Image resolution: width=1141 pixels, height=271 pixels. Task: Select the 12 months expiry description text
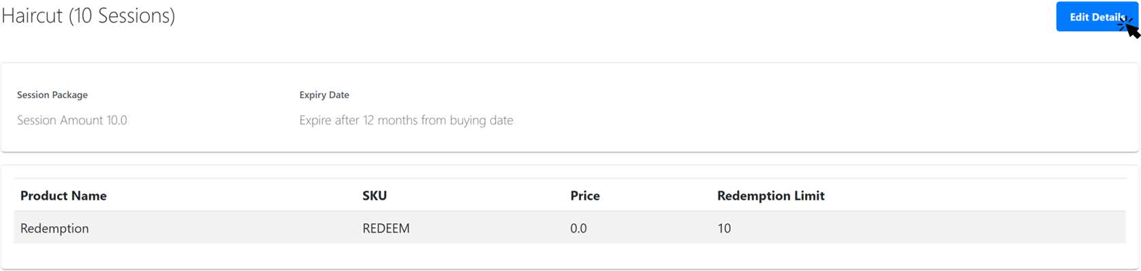406,121
